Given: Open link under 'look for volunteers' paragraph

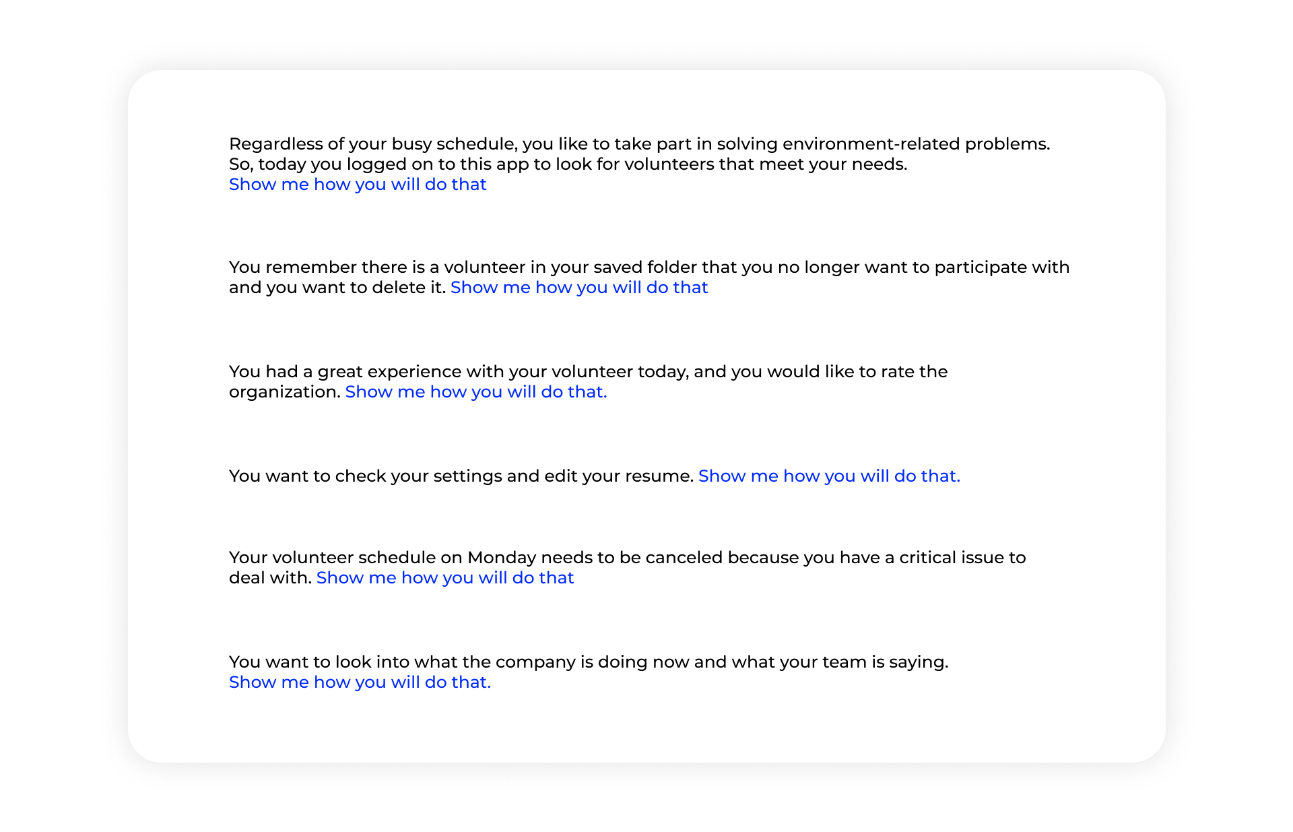Looking at the screenshot, I should coord(358,185).
